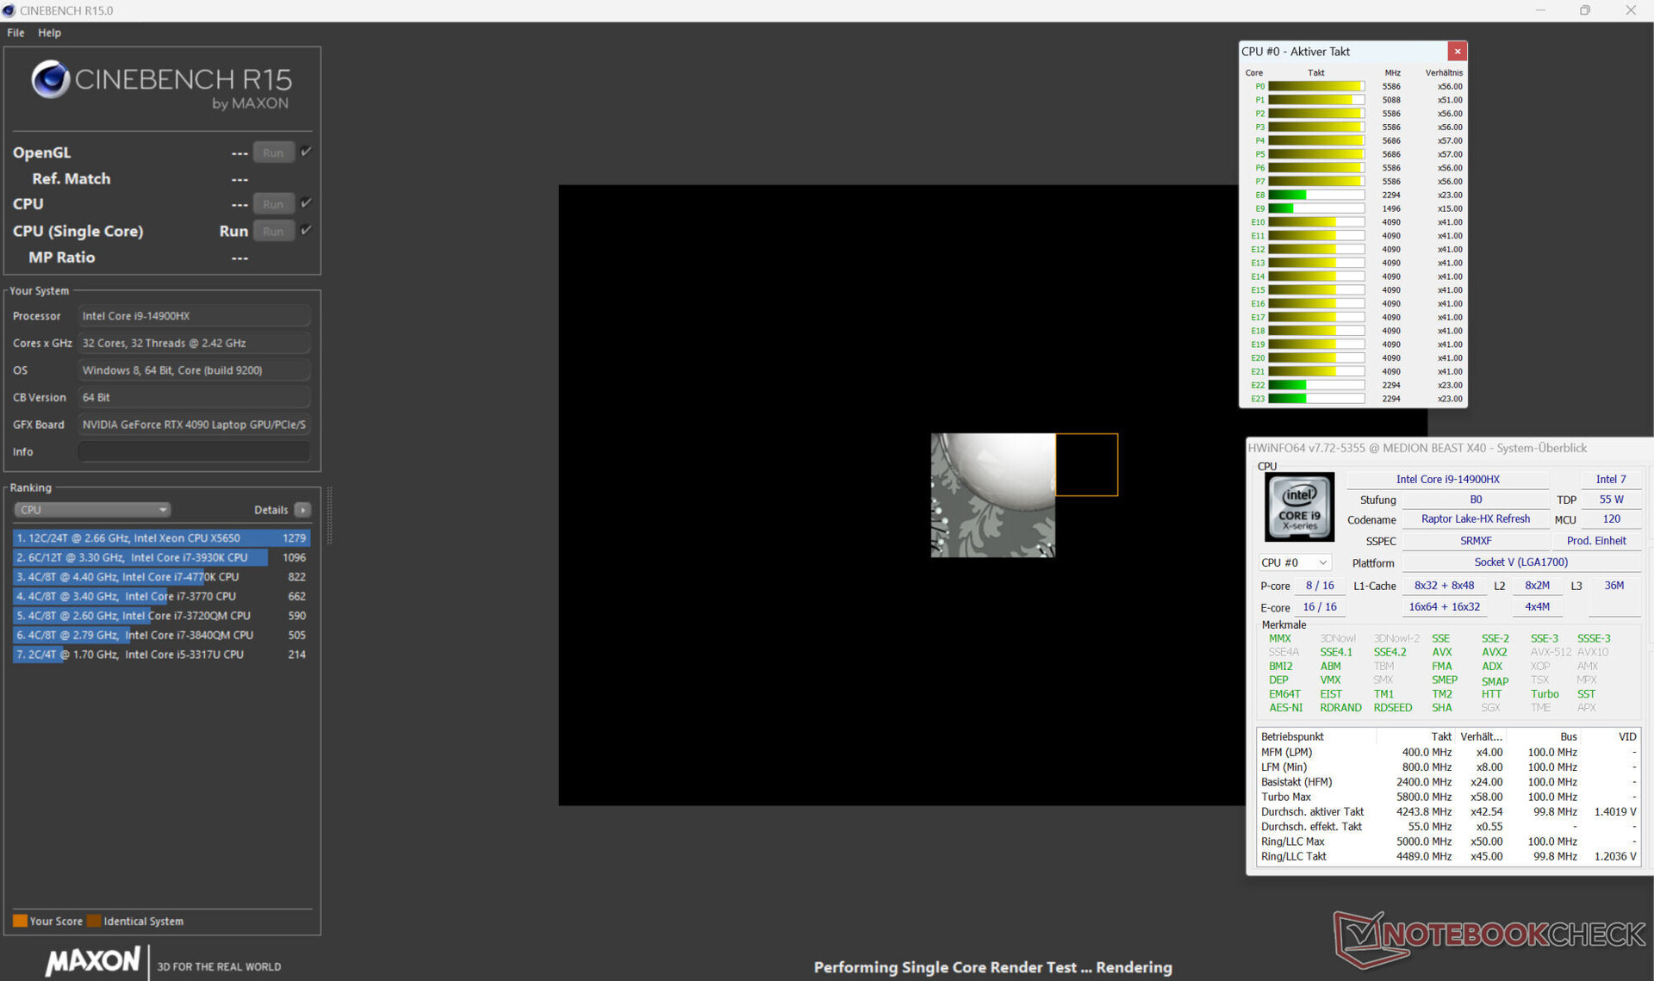
Task: Open the Help menu
Action: [x=49, y=33]
